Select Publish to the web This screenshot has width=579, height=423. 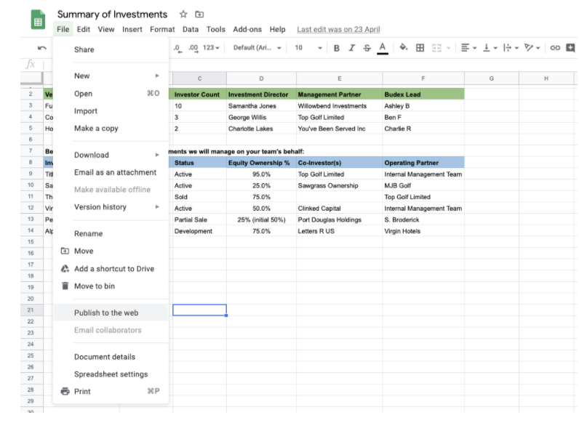pos(111,313)
